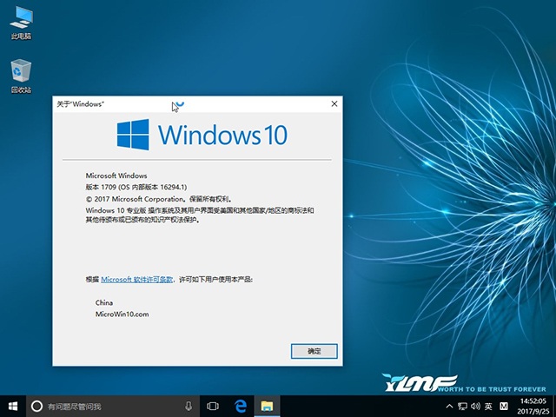Image resolution: width=556 pixels, height=417 pixels.
Task: Open the This PC desktop icon
Action: pyautogui.click(x=21, y=23)
